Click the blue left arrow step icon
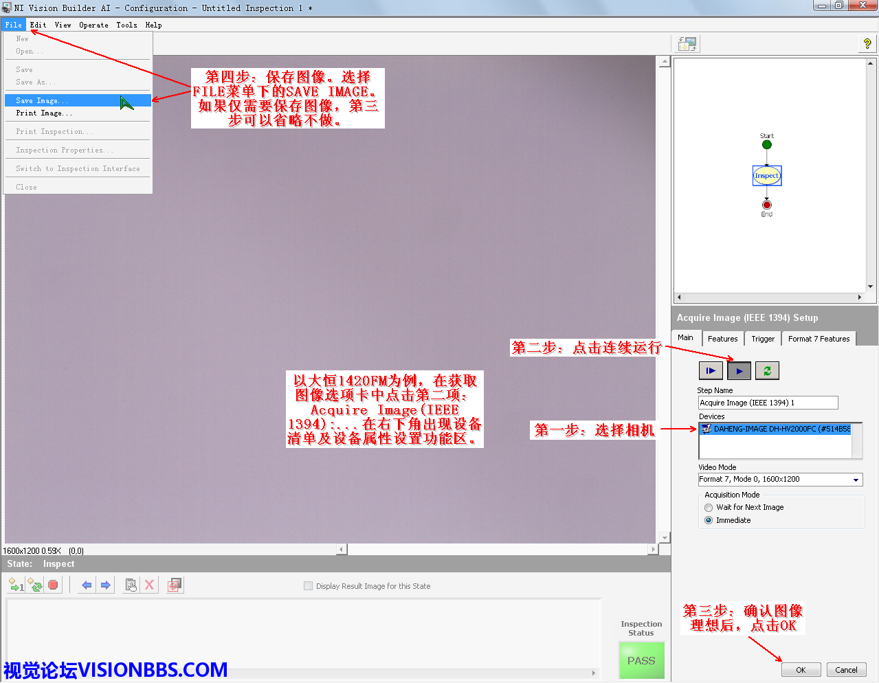The height and width of the screenshot is (683, 879). pos(87,585)
